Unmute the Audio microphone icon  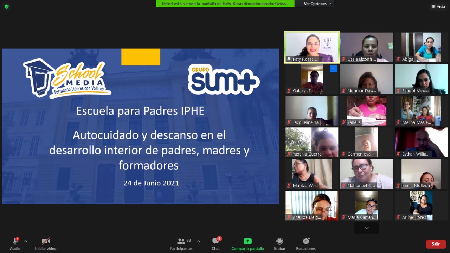pos(15,241)
